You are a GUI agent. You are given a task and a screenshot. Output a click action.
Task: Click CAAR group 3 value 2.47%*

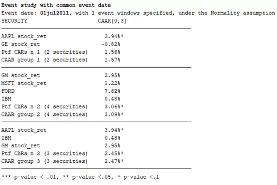click(114, 161)
